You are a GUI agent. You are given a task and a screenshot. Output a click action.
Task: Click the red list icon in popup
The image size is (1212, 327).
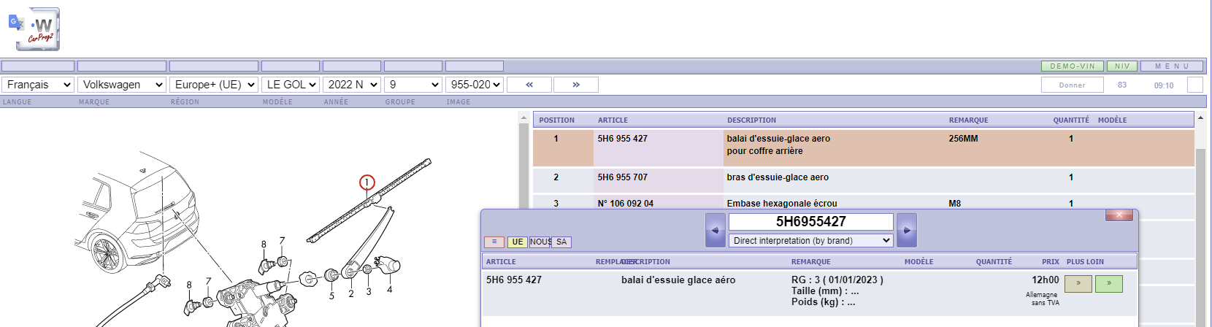(x=494, y=242)
